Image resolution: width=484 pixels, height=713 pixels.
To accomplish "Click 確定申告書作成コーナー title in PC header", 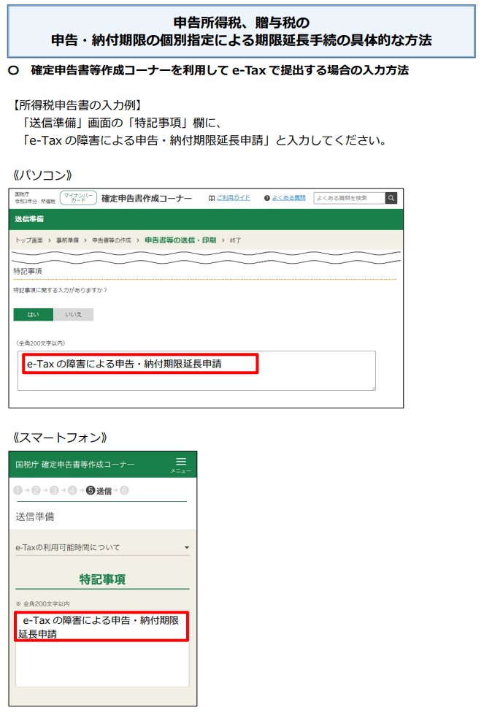I will click(x=147, y=198).
